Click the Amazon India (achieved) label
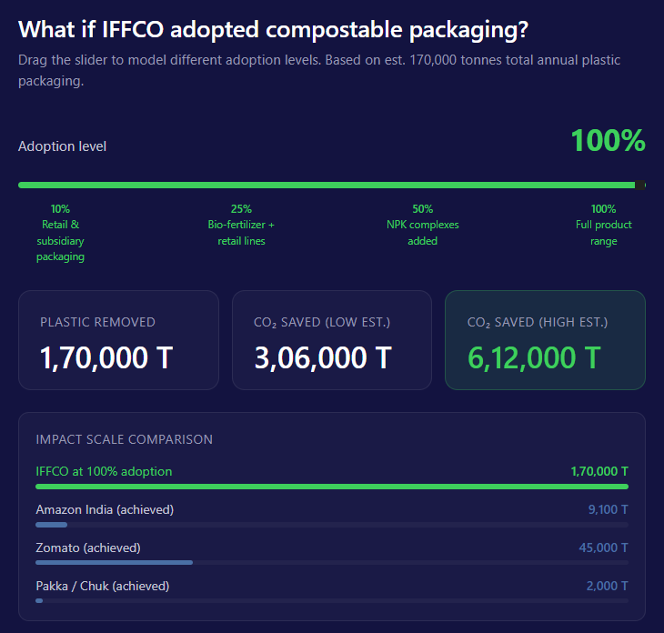 point(105,509)
